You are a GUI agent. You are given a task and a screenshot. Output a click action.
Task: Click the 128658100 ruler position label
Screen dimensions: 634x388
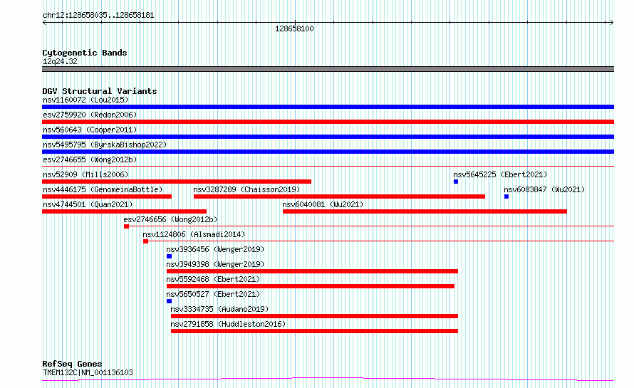tap(294, 28)
